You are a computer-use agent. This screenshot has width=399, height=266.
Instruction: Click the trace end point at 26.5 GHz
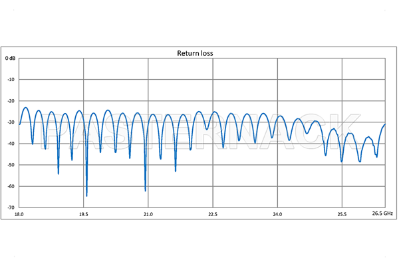[x=385, y=124]
